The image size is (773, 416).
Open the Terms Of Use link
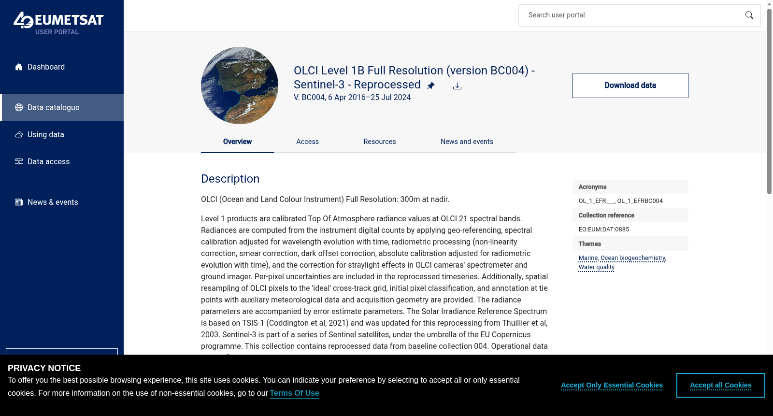click(x=294, y=393)
